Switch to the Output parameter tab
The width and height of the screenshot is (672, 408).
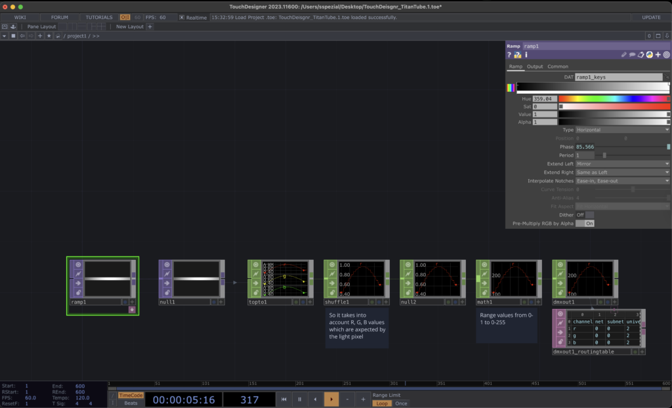[x=535, y=66]
